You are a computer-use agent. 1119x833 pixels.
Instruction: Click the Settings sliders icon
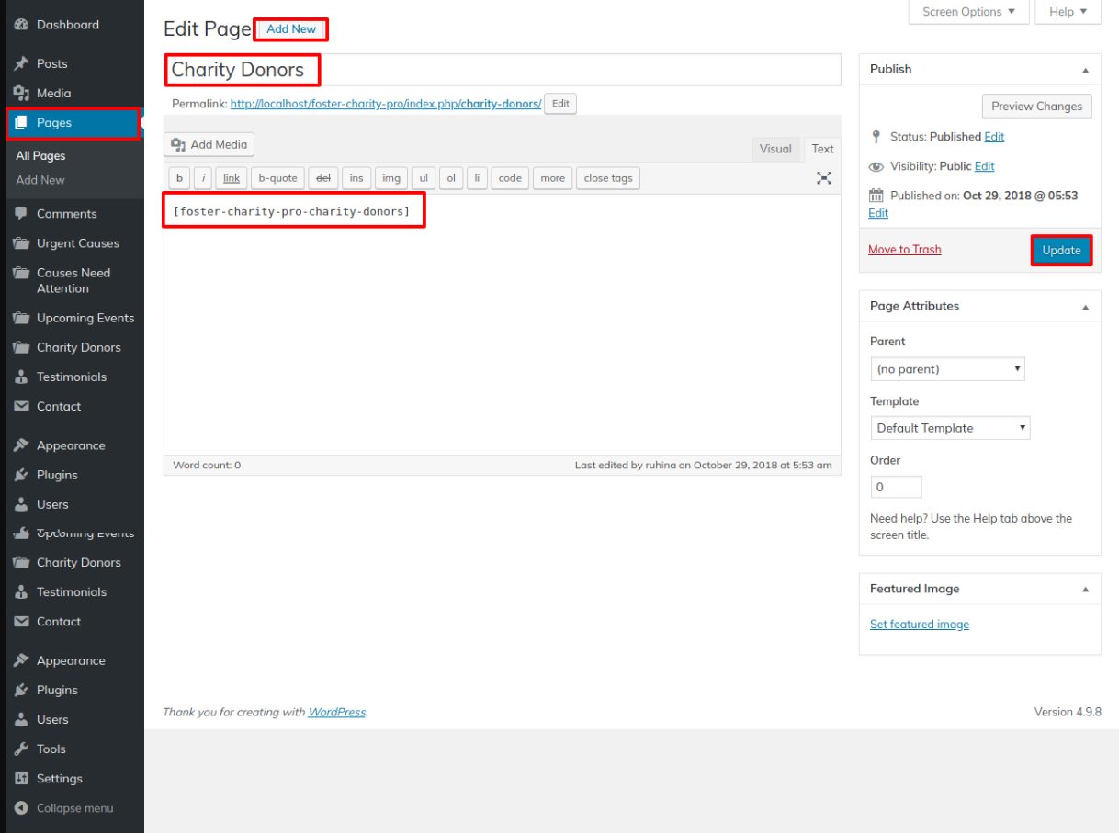point(21,779)
